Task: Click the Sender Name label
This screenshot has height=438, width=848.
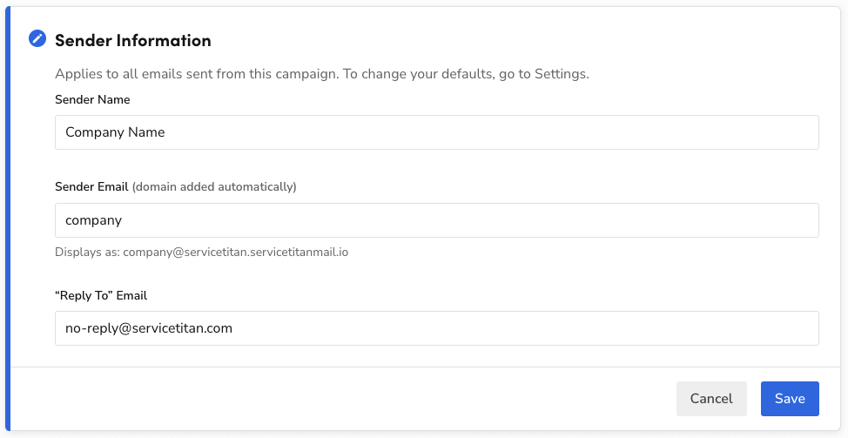Action: click(x=92, y=99)
